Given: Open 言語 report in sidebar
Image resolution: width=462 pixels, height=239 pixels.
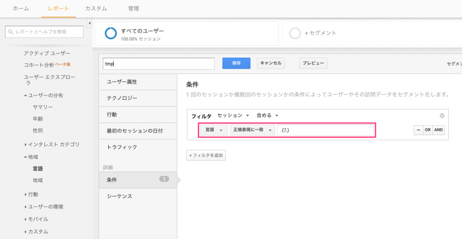Looking at the screenshot, I should (x=38, y=169).
